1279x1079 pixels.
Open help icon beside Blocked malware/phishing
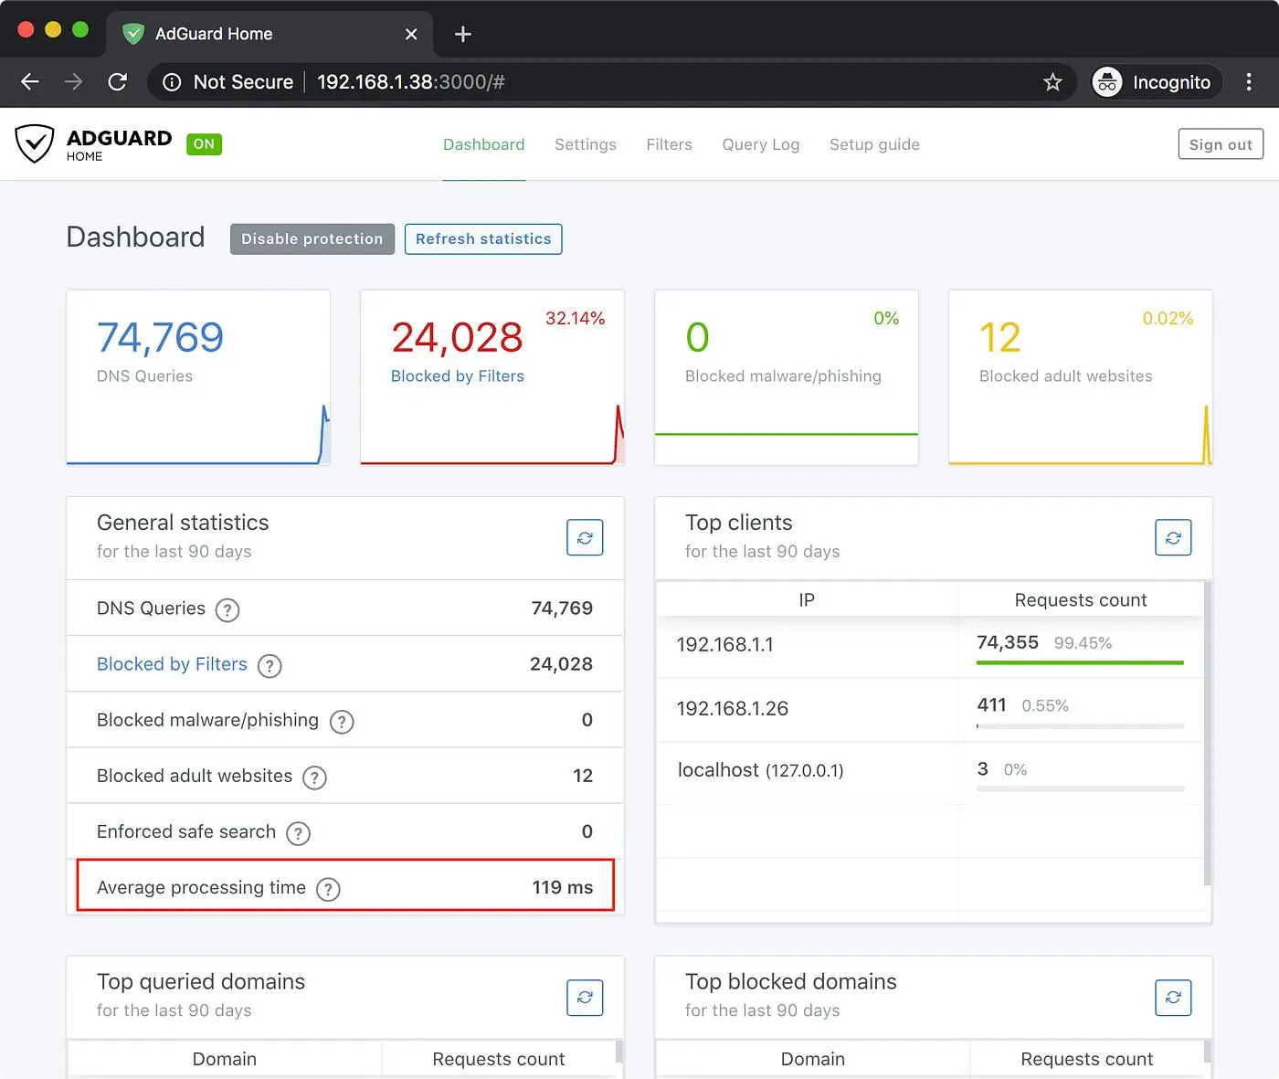coord(342,722)
